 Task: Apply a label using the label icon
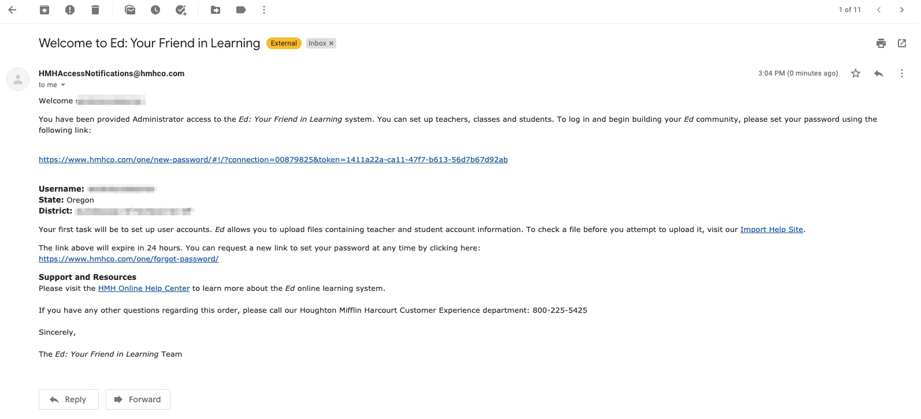[x=240, y=10]
